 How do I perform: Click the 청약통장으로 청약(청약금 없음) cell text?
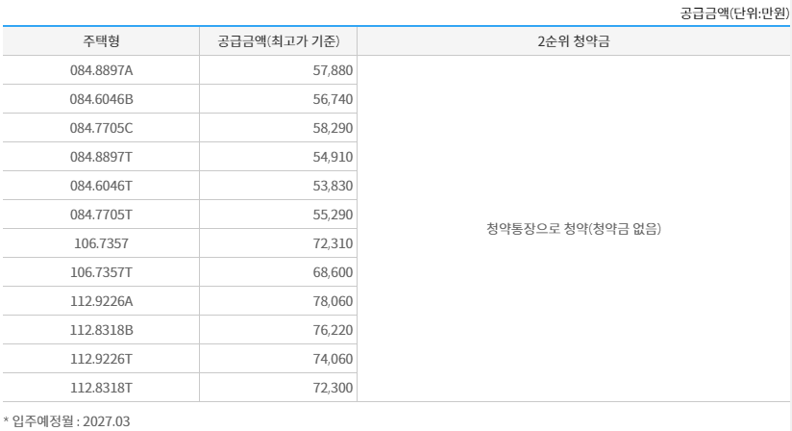click(574, 229)
